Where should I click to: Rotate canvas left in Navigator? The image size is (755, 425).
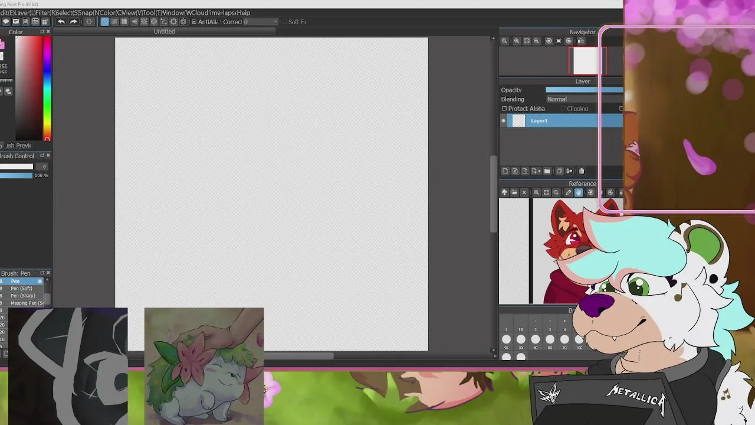[x=549, y=41]
